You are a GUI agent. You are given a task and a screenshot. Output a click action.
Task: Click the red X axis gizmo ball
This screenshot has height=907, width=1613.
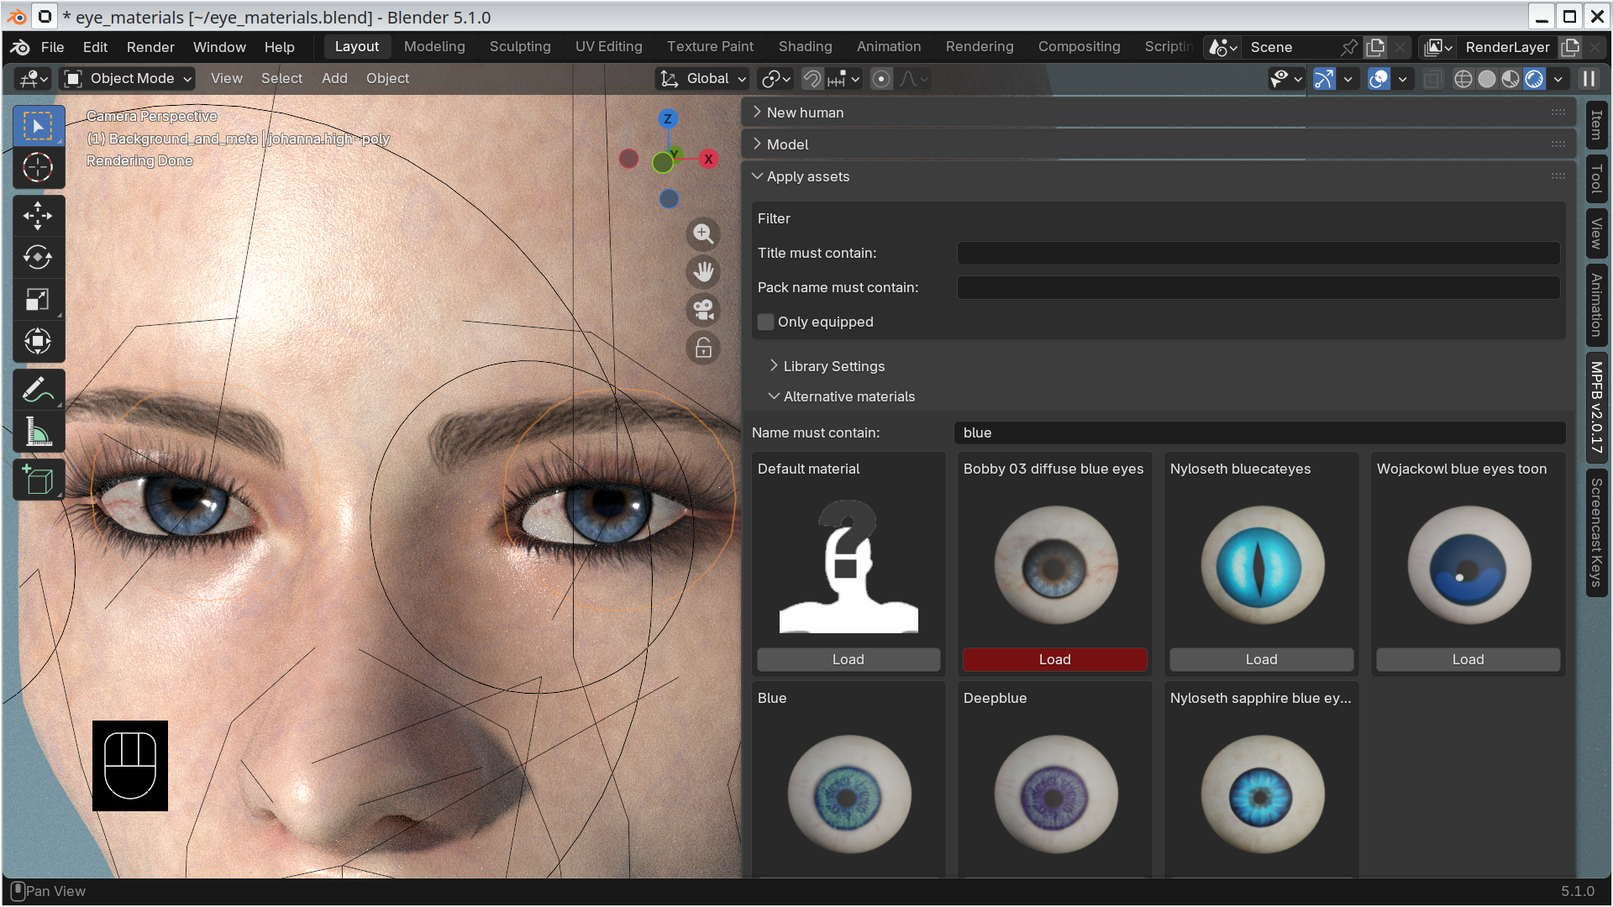(x=708, y=159)
